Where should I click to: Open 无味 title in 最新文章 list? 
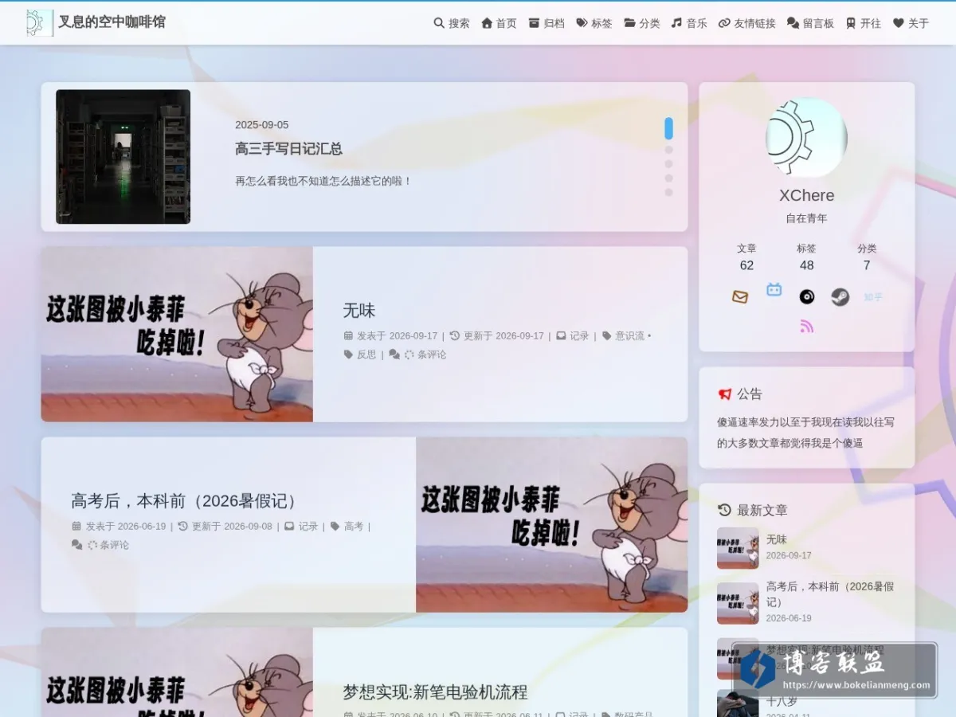click(777, 539)
